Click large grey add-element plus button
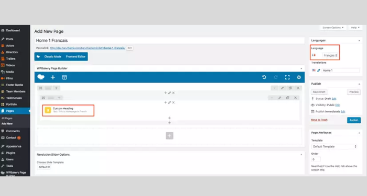The width and height of the screenshot is (367, 196). tap(169, 135)
